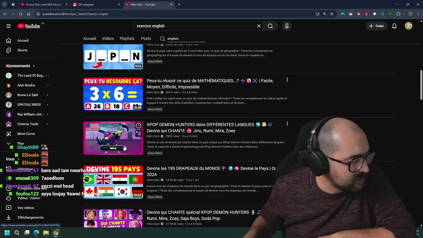This screenshot has height=238, width=423.
Task: Switch to the channel Posts tab
Action: point(146,39)
